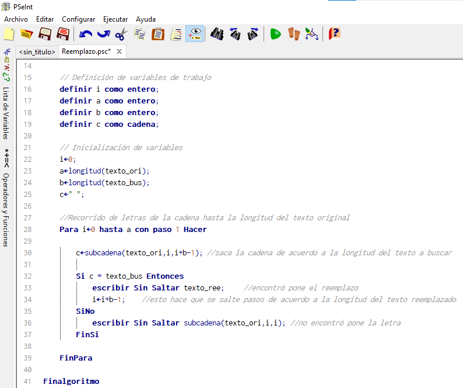
Task: Click line number 14 in the gutter
Action: point(27,65)
